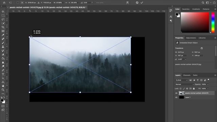Select the Crop tool
Screen dimensions: 217x122
[x=3, y=27]
